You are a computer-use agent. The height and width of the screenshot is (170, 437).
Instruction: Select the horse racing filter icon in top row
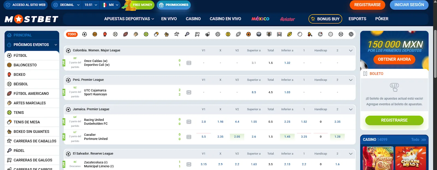coord(177,34)
